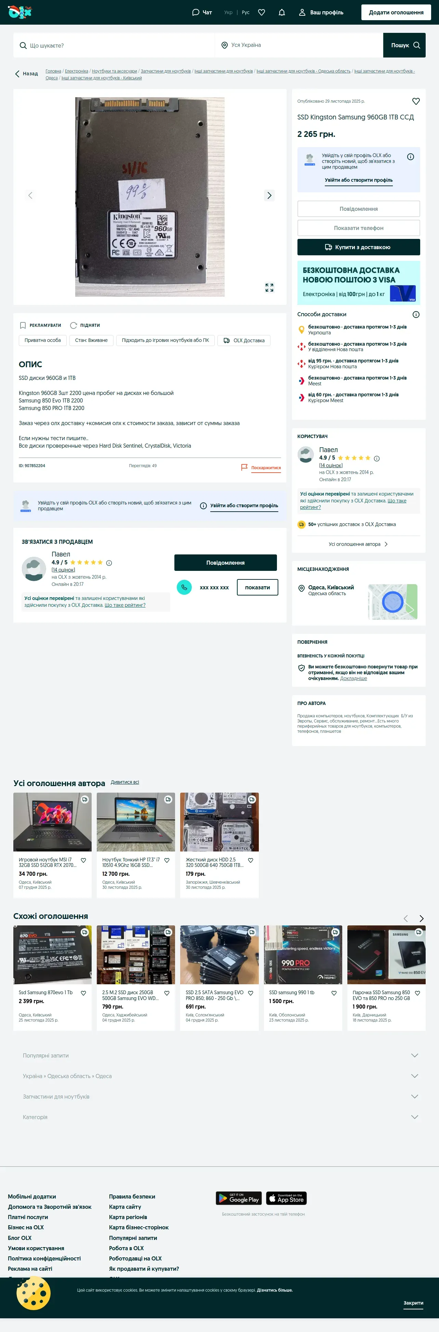Next arrow in Схожі оголошення carousel
439x1332 pixels.
click(x=422, y=918)
